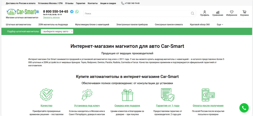Open the Гарантия от 1 года link
The height and width of the screenshot is (116, 253).
pyautogui.click(x=168, y=106)
